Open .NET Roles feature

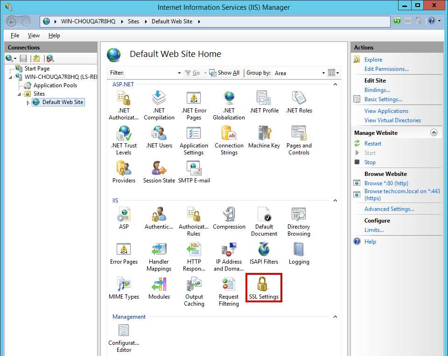299,102
